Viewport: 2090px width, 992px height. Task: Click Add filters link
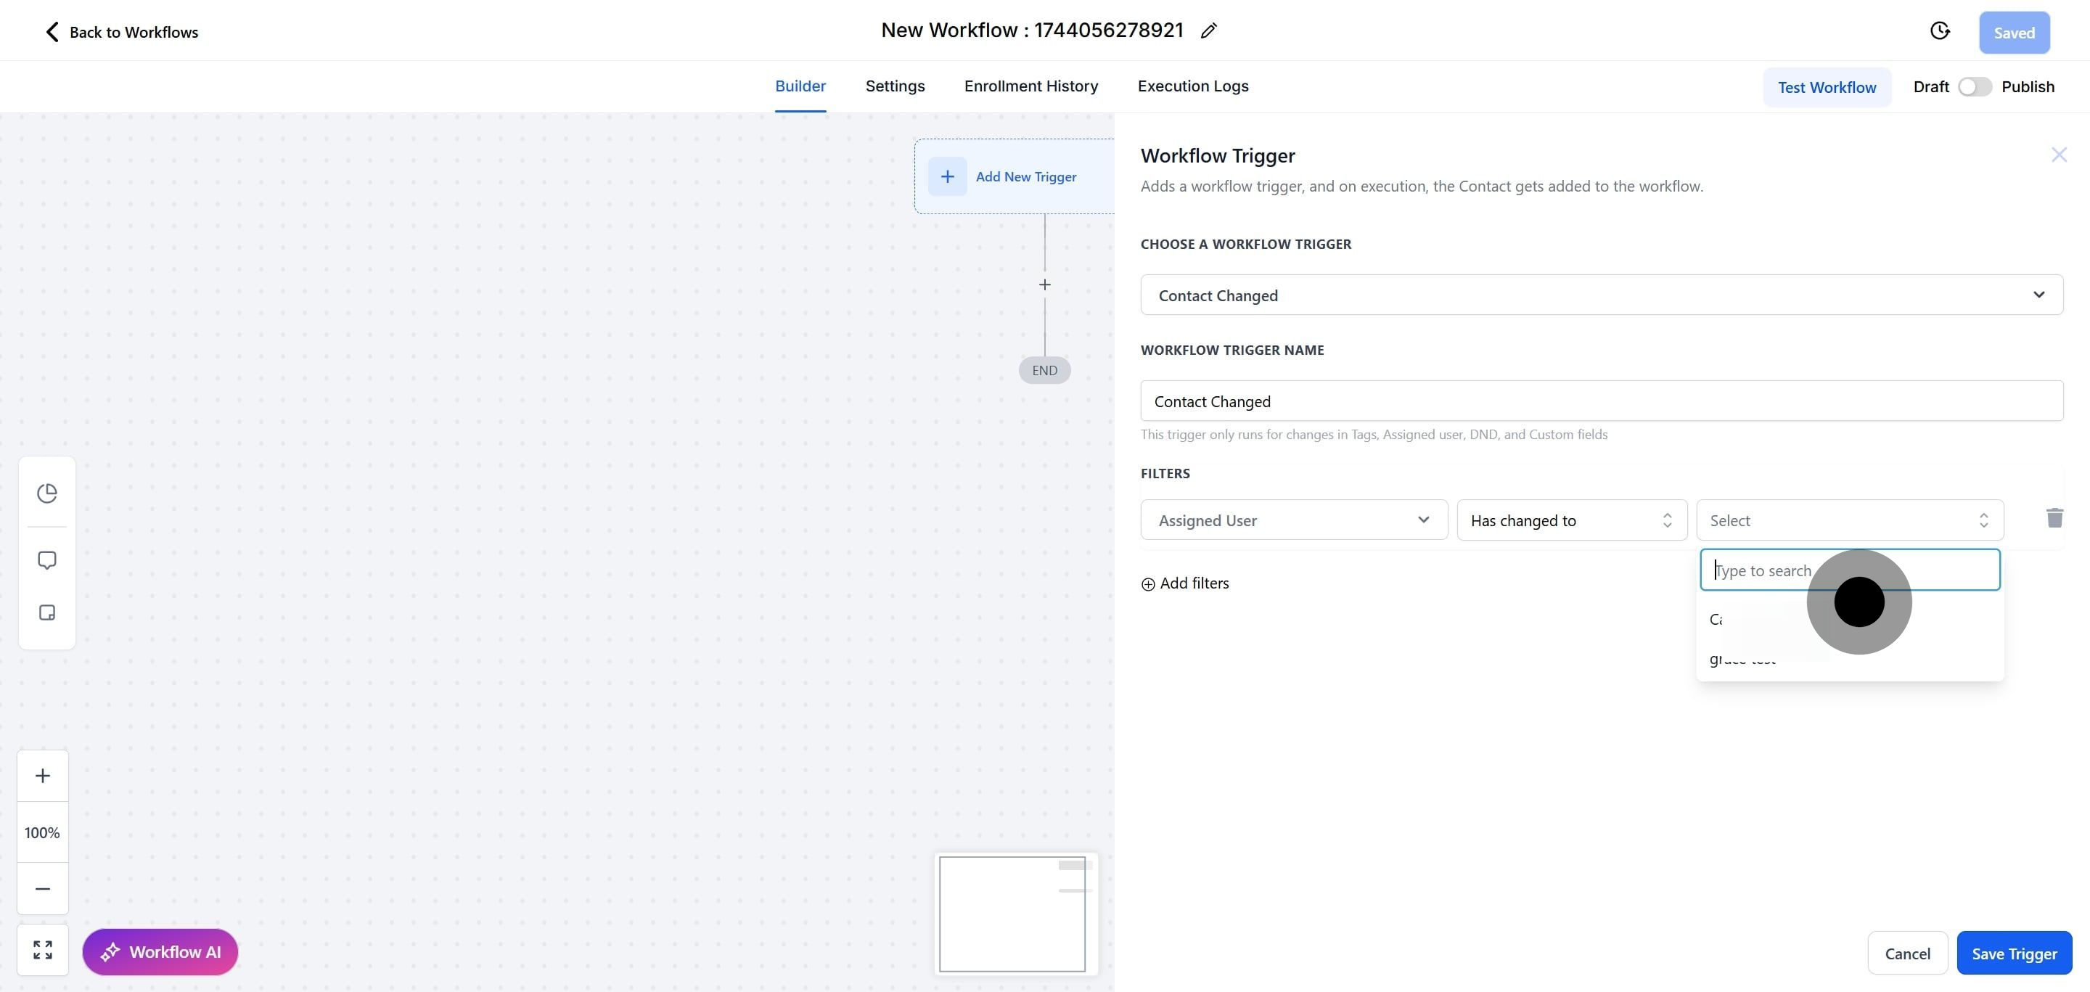pos(1184,583)
